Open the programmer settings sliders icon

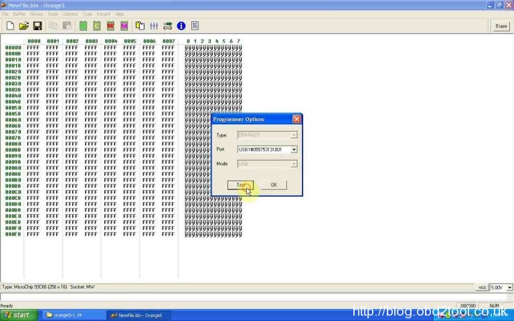tap(154, 26)
